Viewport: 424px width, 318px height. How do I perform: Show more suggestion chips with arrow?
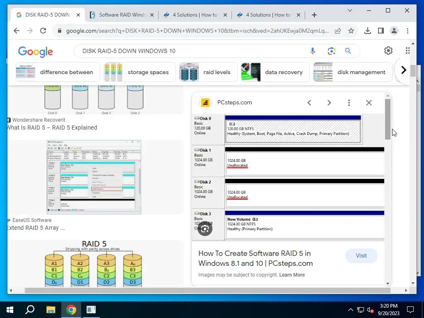coord(404,70)
